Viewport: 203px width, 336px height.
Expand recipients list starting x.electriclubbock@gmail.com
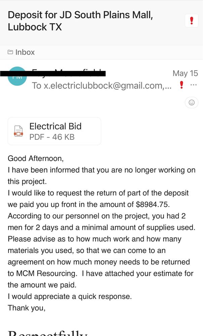101,85
